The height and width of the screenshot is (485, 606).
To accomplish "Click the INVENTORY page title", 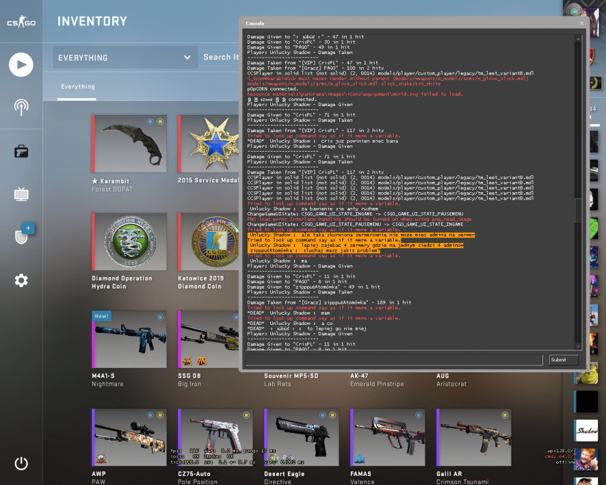I will click(x=92, y=21).
